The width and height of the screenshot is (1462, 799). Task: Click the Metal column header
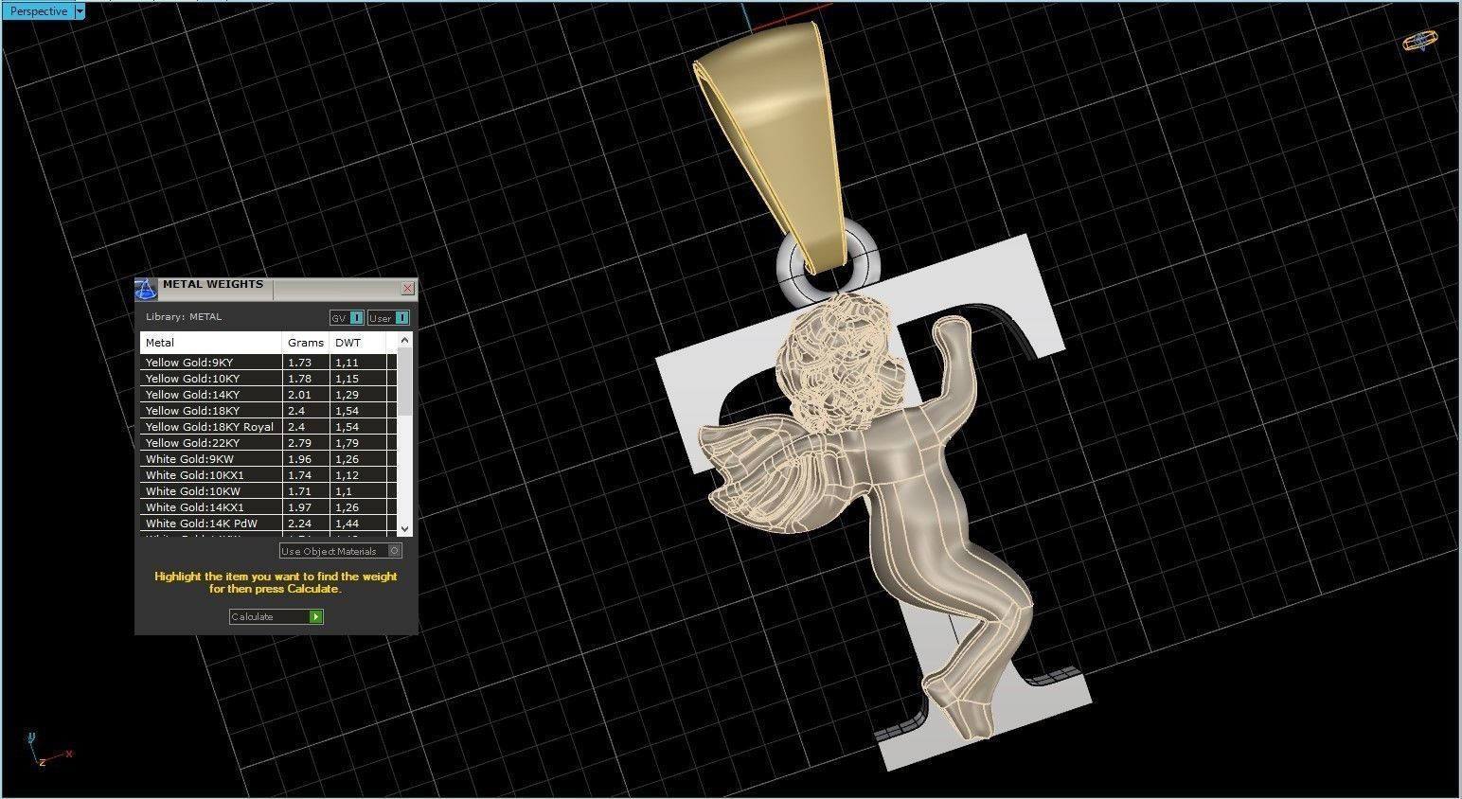click(160, 342)
